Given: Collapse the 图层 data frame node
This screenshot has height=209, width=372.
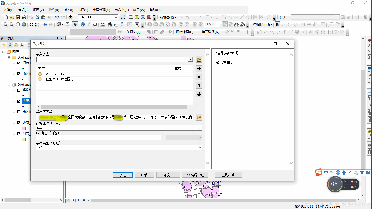Looking at the screenshot, I should [4, 52].
